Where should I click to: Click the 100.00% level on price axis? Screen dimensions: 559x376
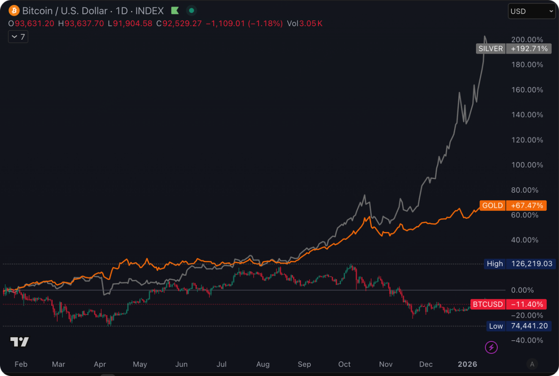(527, 165)
